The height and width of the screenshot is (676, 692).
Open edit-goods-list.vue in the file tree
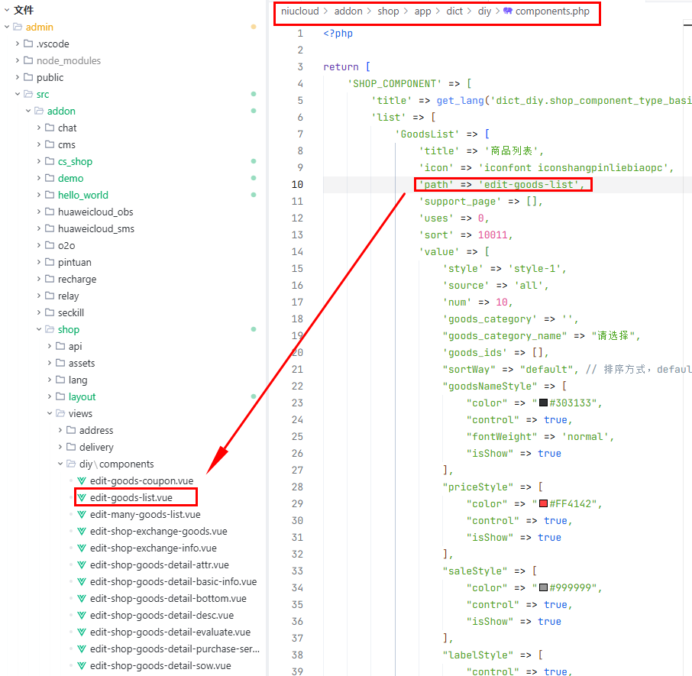point(131,497)
